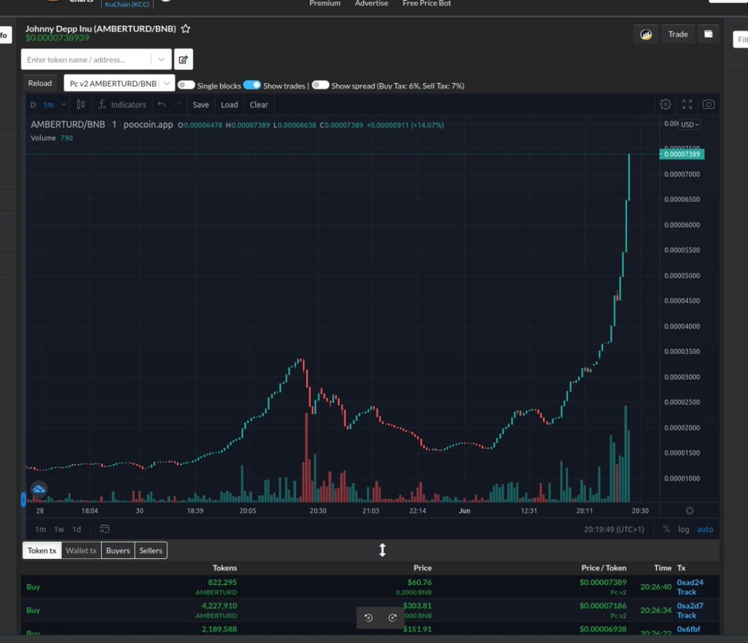The height and width of the screenshot is (643, 748).
Task: Toggle log scale mode
Action: pos(684,529)
